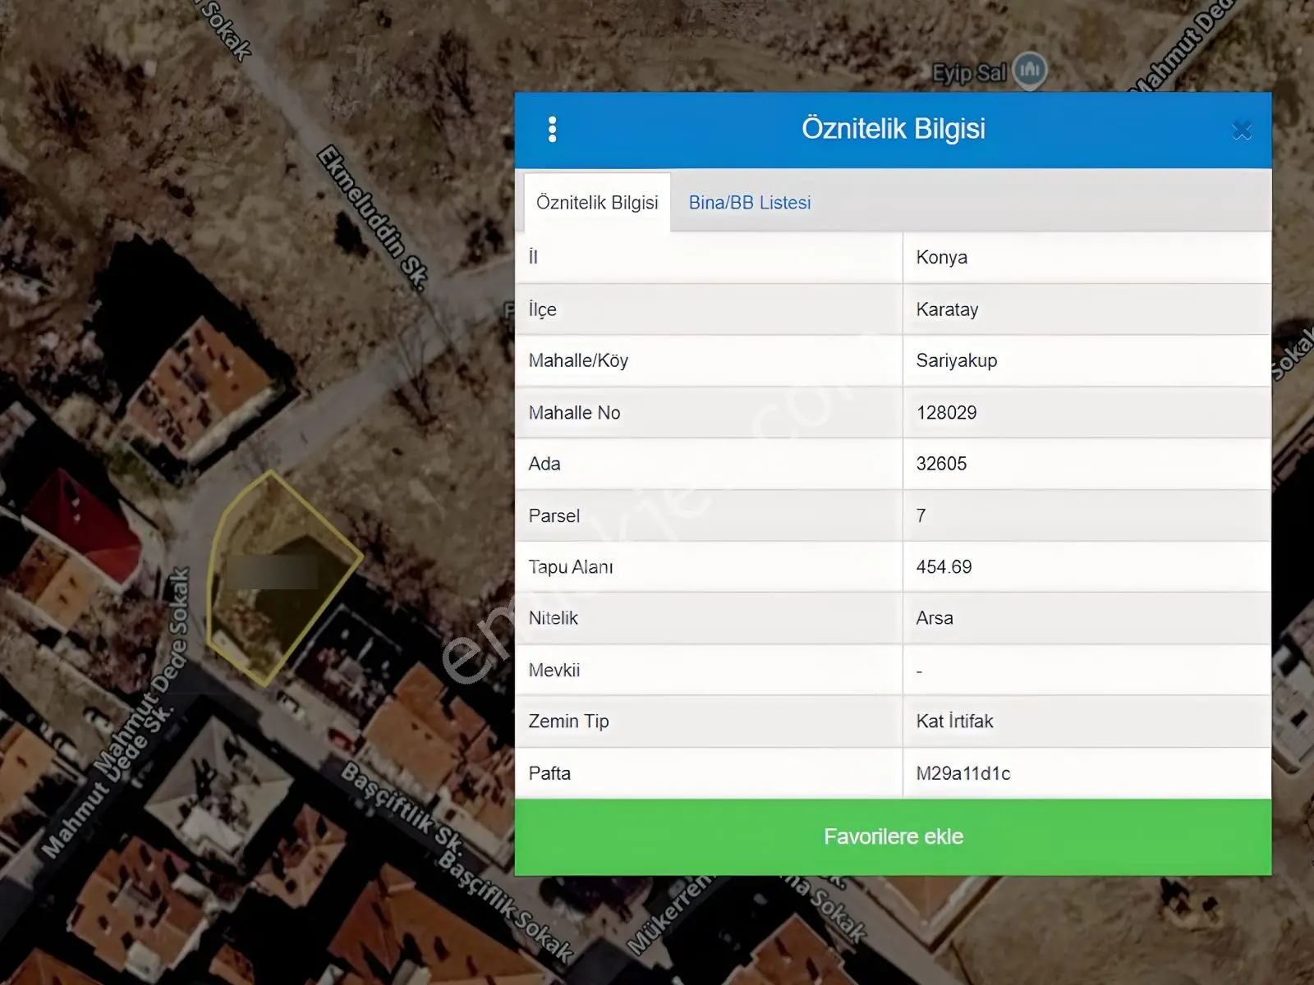This screenshot has height=985, width=1314.
Task: Close the Öznitelik Bilgisi dialog
Action: point(1242,130)
